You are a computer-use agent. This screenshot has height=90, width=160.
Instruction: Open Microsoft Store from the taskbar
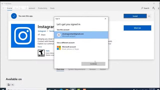point(73,89)
